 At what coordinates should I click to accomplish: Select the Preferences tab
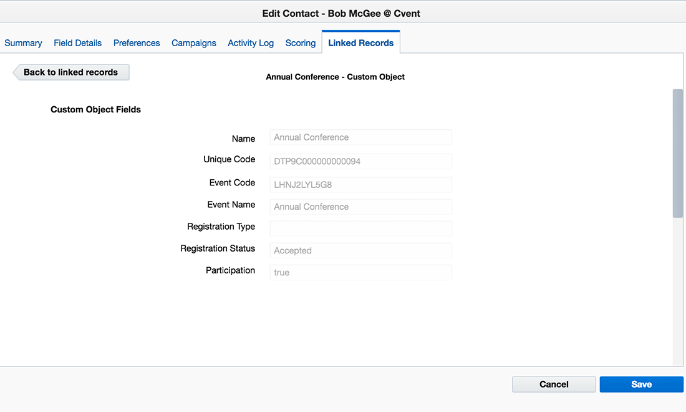pos(136,42)
